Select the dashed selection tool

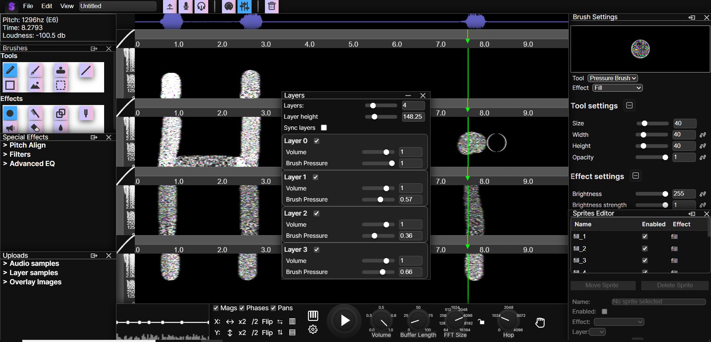point(61,85)
